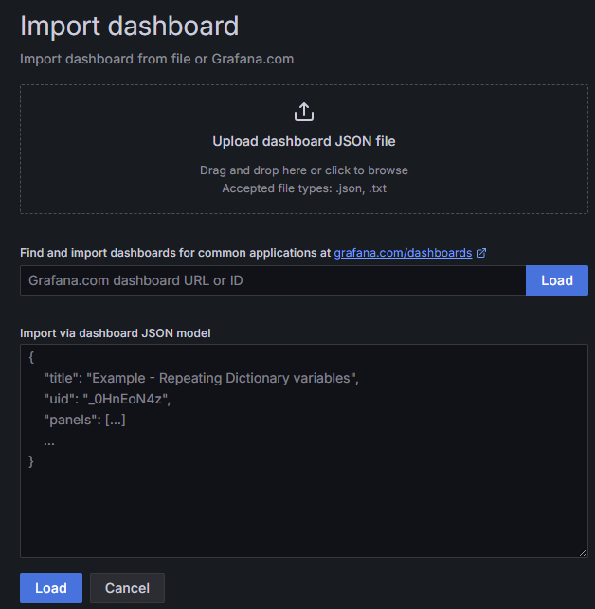Click the Cancel button

tap(127, 588)
